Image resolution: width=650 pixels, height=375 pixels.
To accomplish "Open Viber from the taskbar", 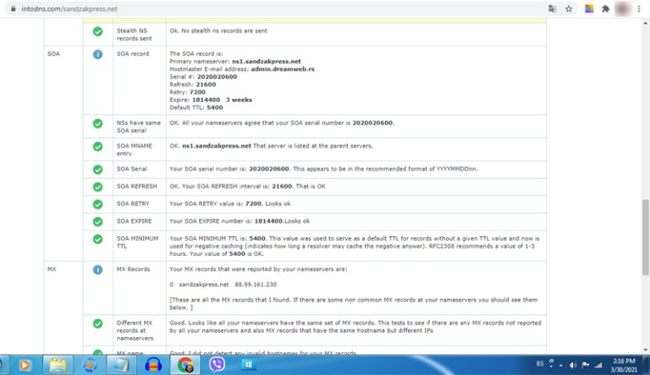I will 217,364.
